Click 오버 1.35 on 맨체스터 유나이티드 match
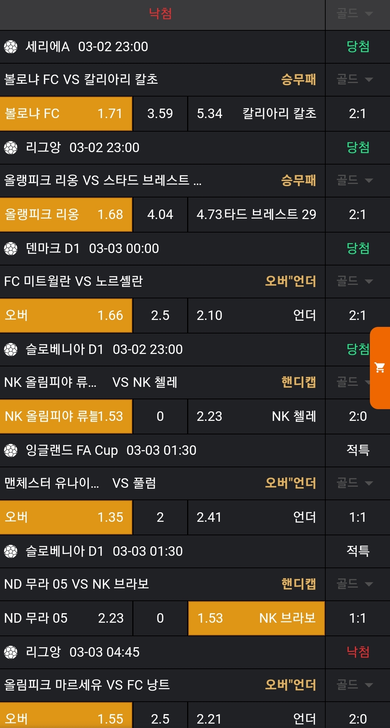Viewport: 390px width, 728px height. pos(66,517)
